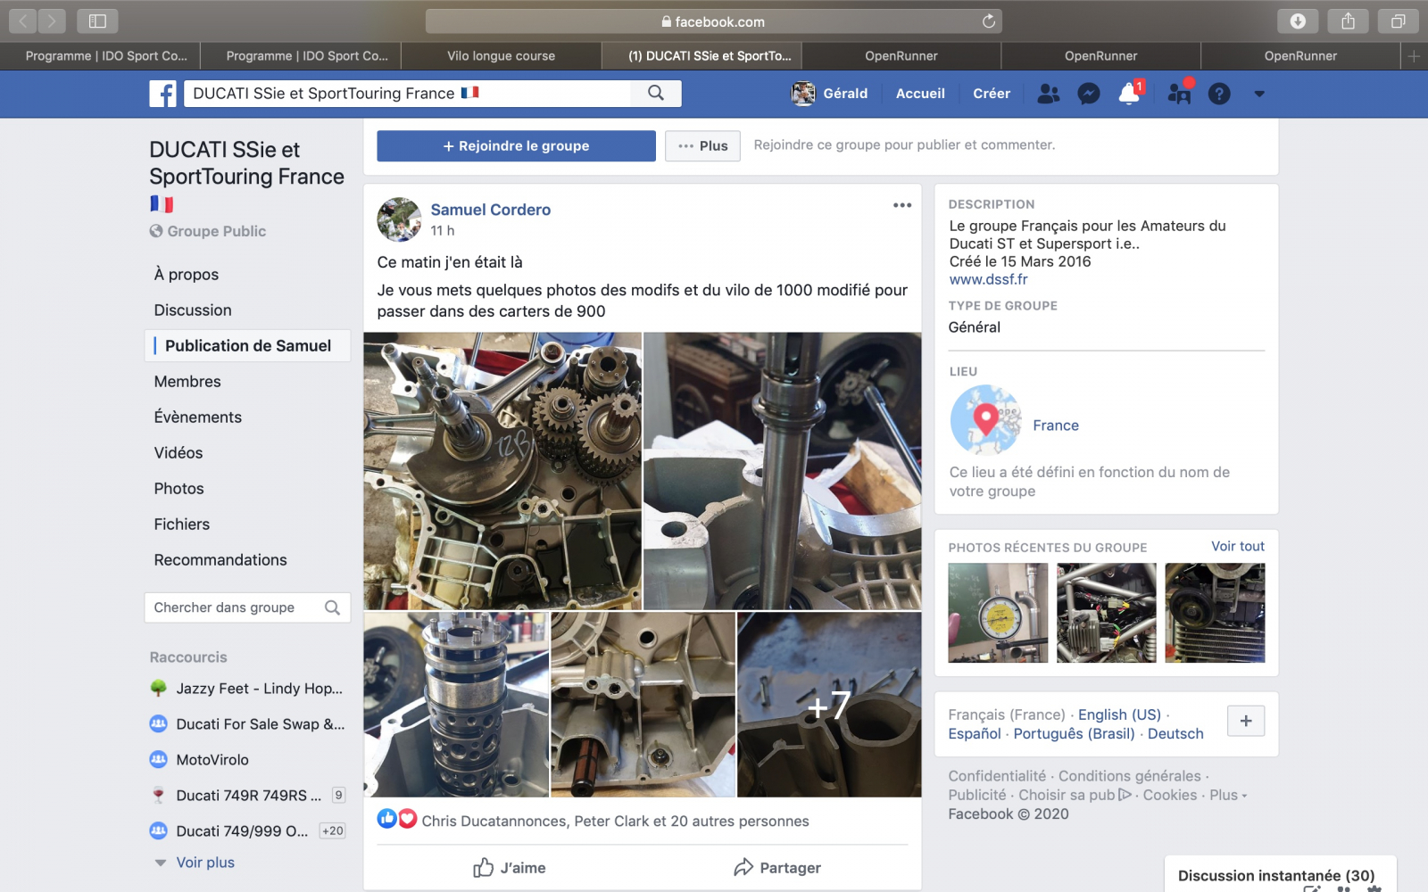The height and width of the screenshot is (892, 1428).
Task: Expand Voir plus shortcuts
Action: point(205,863)
